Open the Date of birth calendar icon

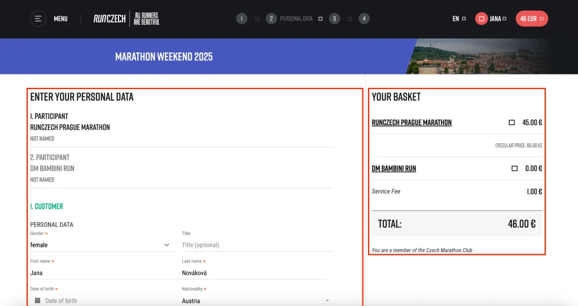click(x=38, y=300)
